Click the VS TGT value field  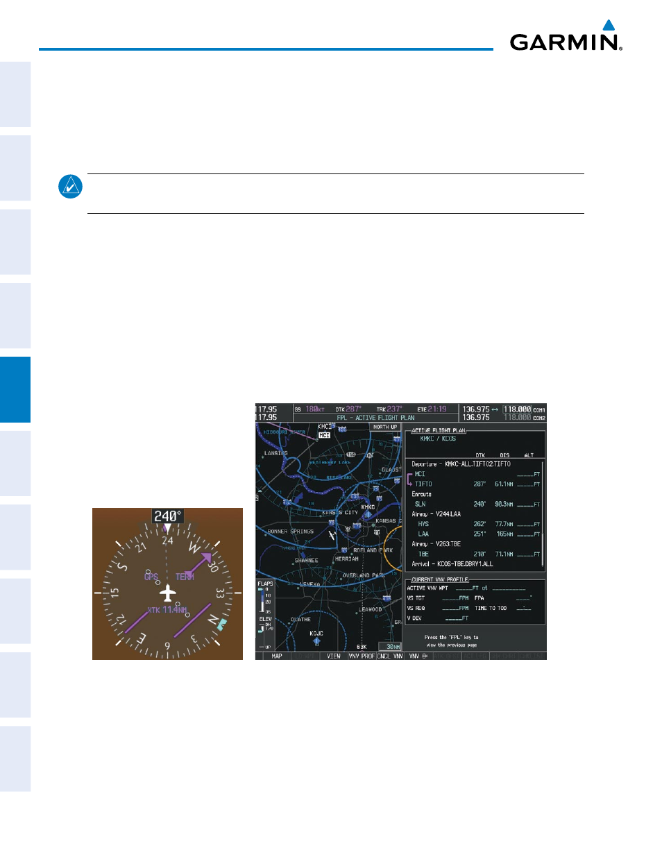[455, 598]
